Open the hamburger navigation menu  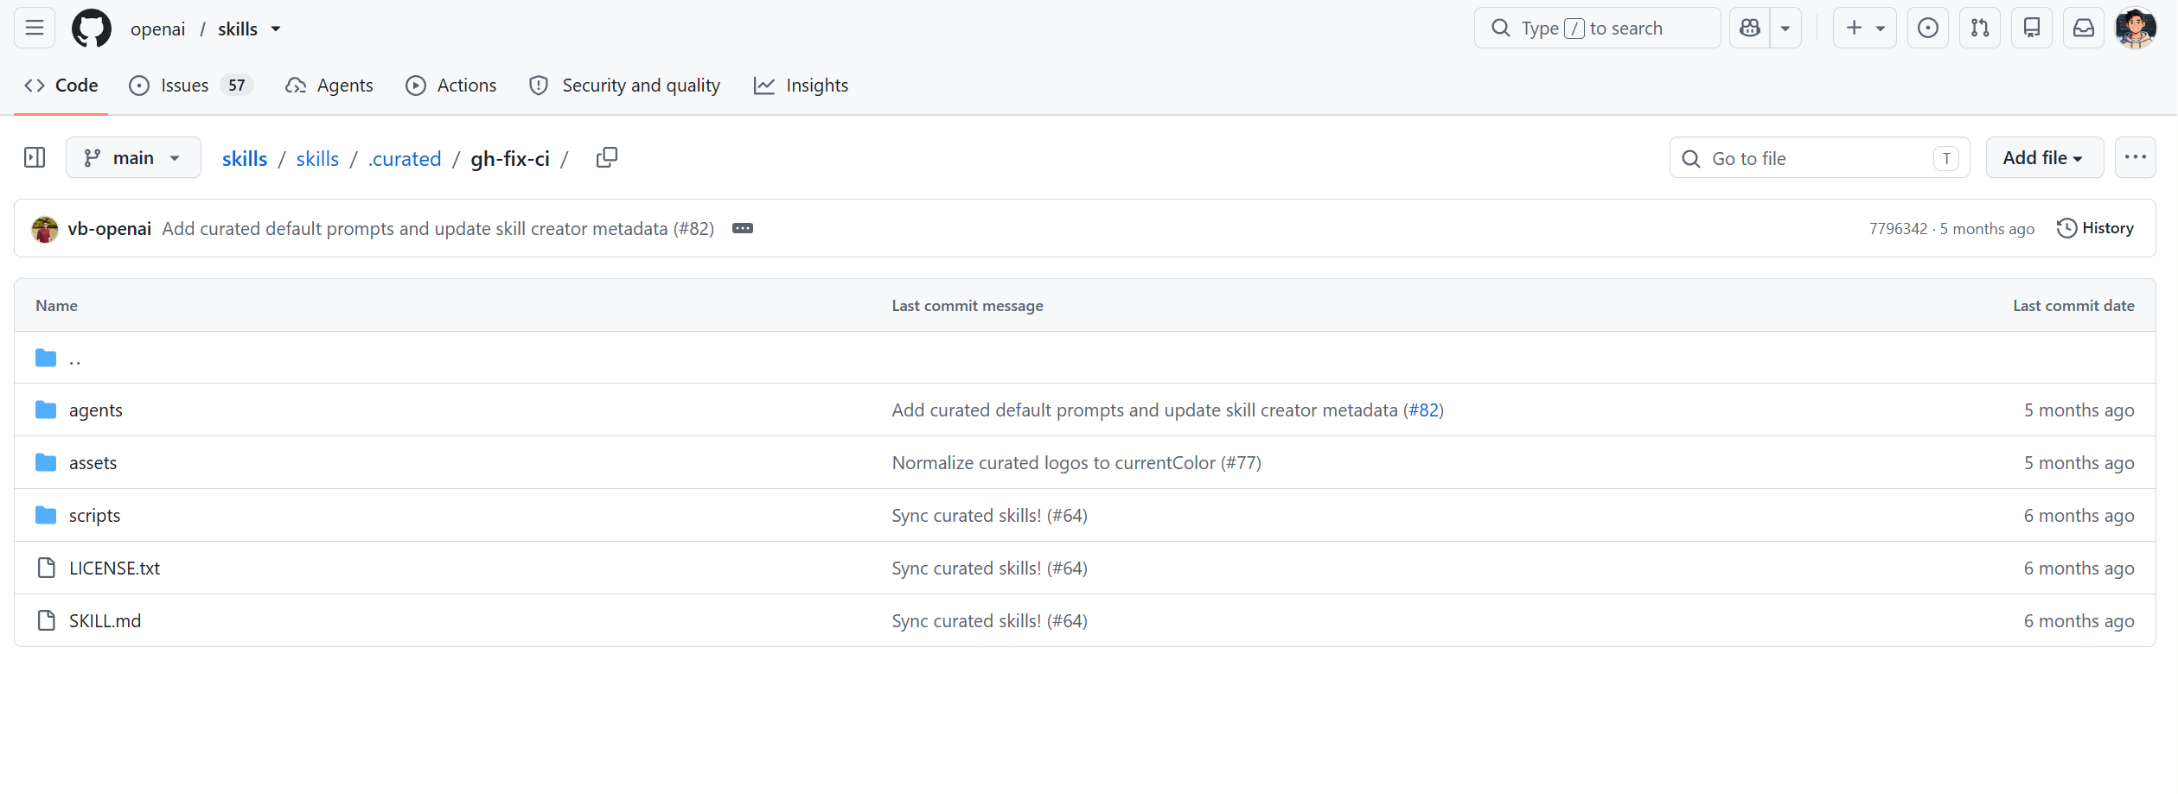coord(35,28)
